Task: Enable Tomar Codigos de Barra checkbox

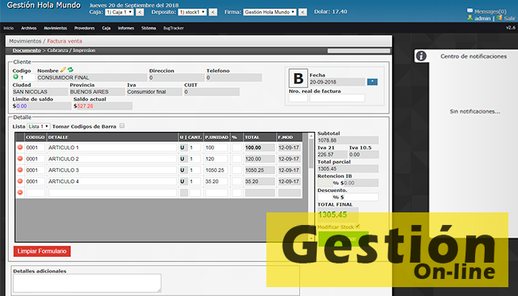Action: [x=122, y=126]
